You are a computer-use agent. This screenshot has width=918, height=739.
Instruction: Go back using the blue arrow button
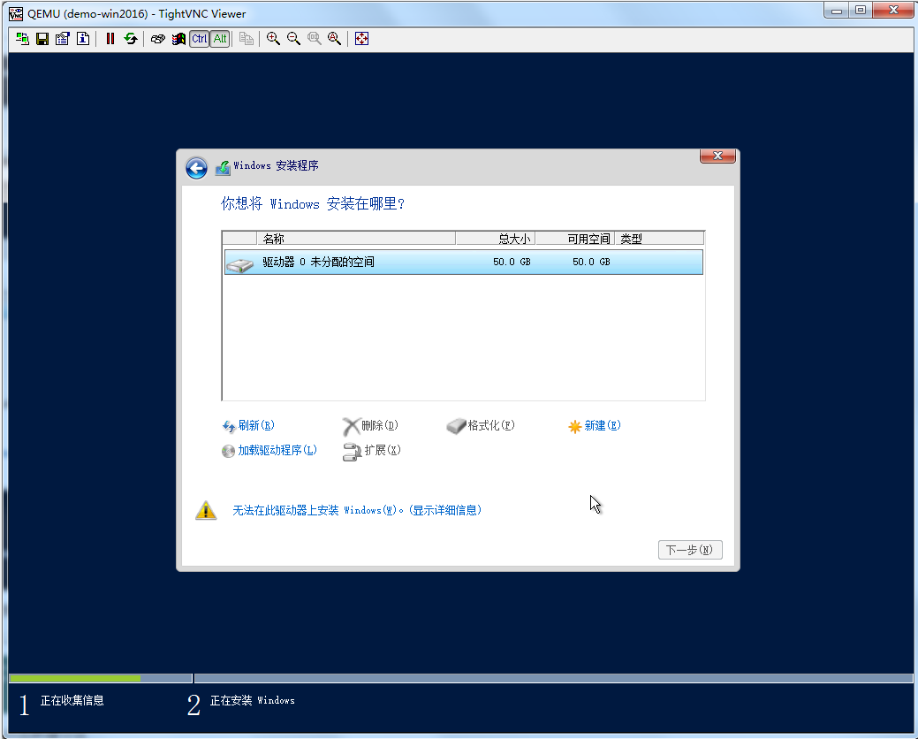point(197,168)
